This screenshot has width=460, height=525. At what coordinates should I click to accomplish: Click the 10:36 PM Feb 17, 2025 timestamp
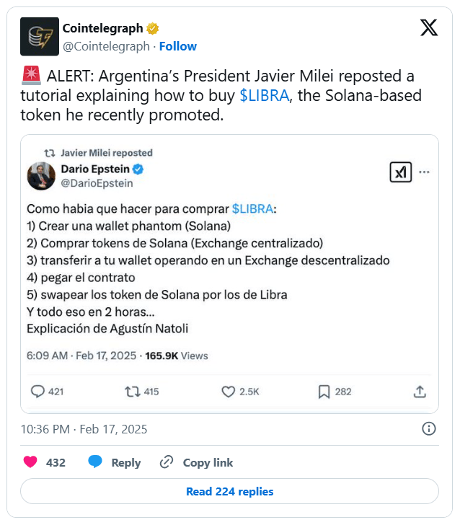[84, 429]
